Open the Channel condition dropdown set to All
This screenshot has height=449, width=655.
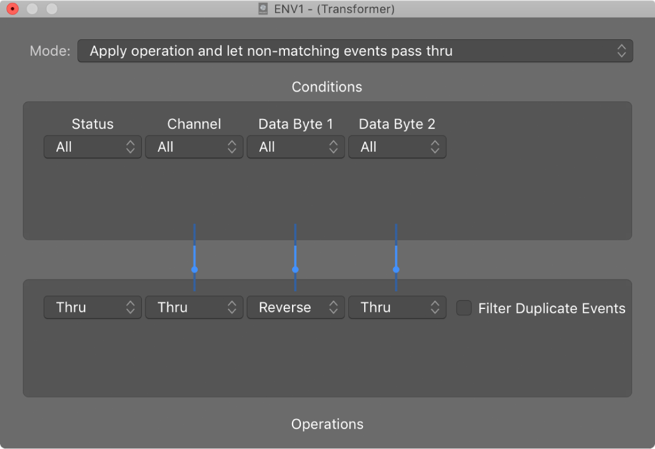click(x=194, y=147)
